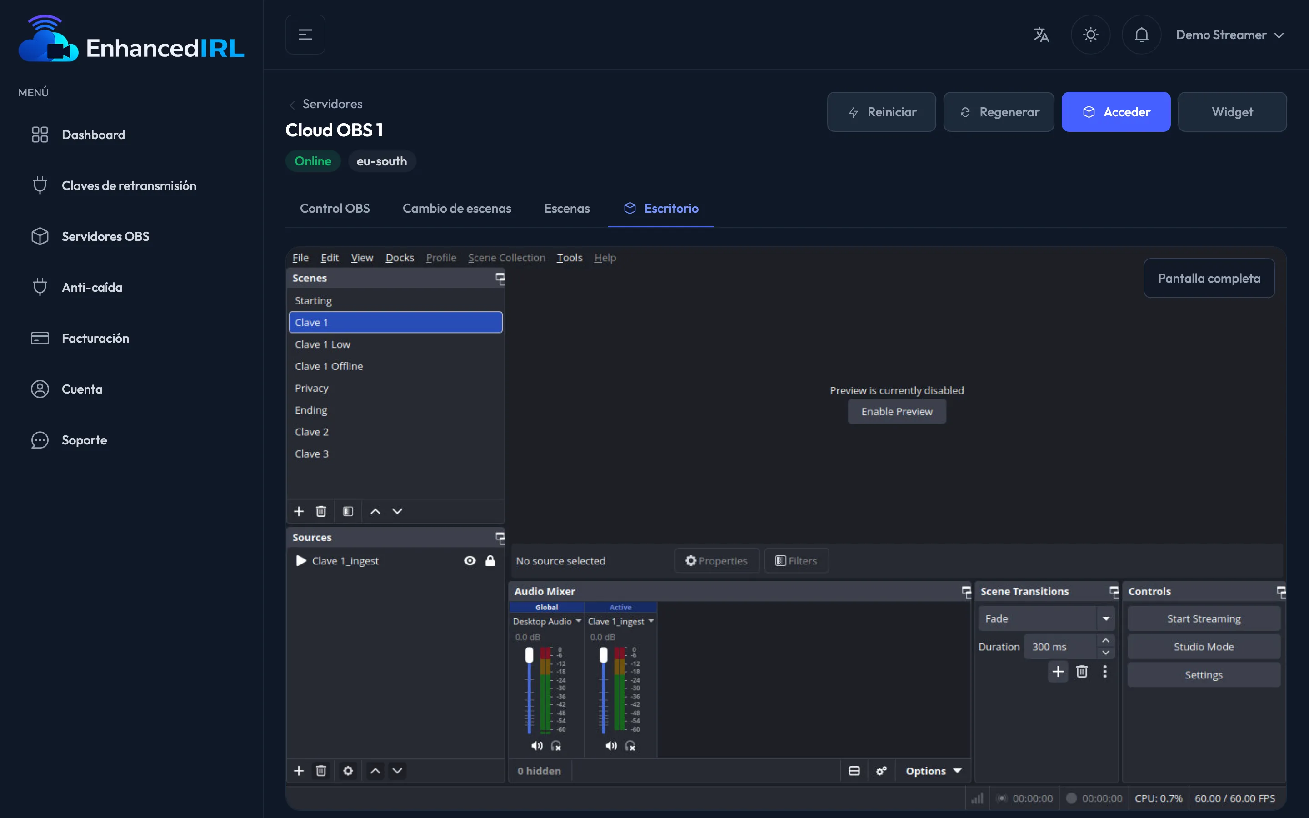Image resolution: width=1309 pixels, height=818 pixels.
Task: Toggle Clave 1_ingest monitoring headphone icon
Action: pyautogui.click(x=630, y=746)
